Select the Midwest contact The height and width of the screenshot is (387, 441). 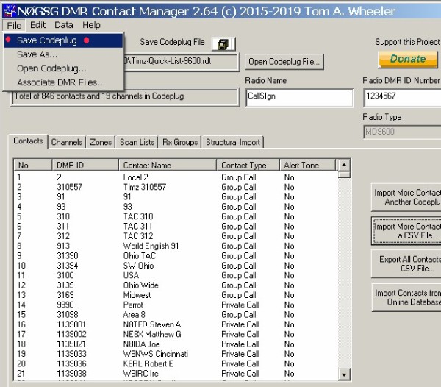[x=176, y=295]
